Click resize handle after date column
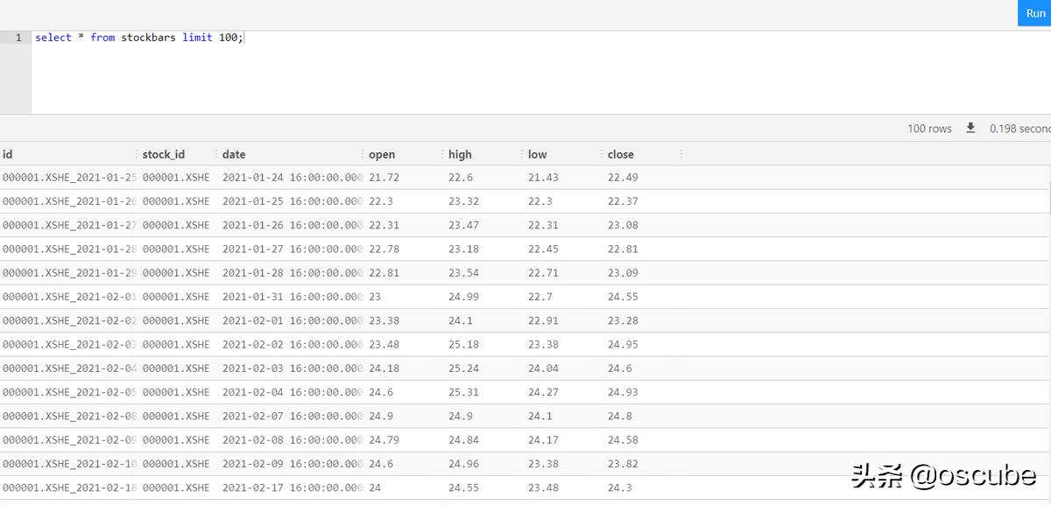The height and width of the screenshot is (505, 1051). pos(363,154)
